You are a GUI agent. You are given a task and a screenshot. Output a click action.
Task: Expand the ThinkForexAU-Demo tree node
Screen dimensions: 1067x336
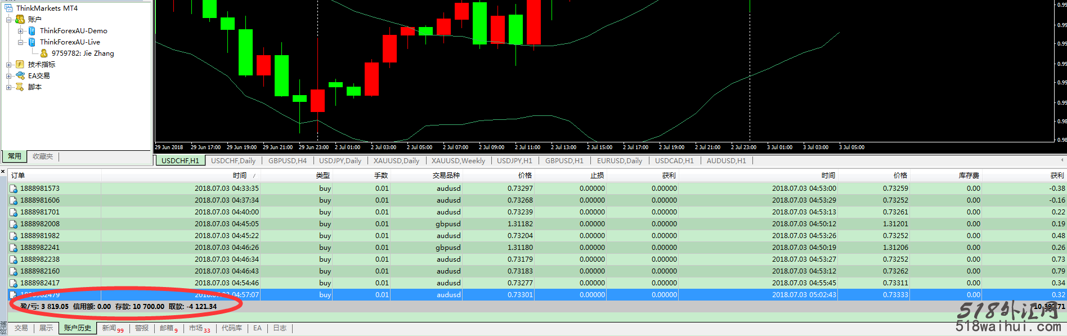tap(21, 31)
